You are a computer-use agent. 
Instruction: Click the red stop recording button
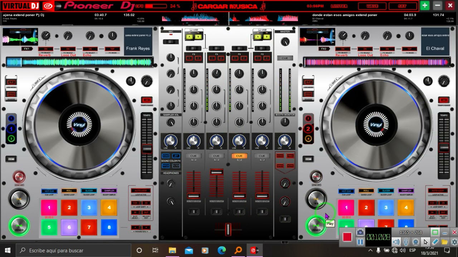[347, 237]
